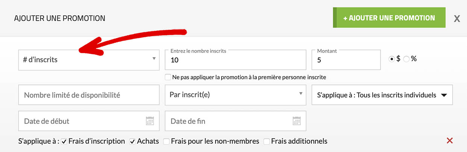467x152 pixels.
Task: Click the # d'inscrits dropdown arrow
Action: click(154, 59)
